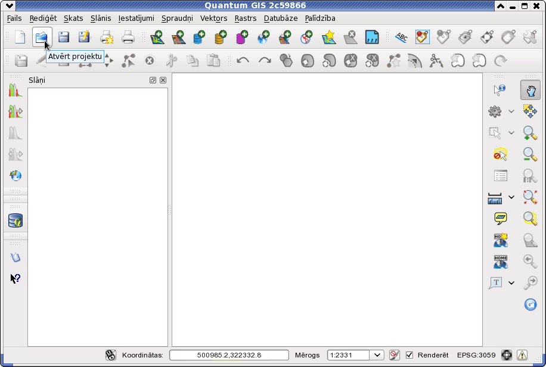Click the new bookmark icon
This screenshot has width=546, height=367.
click(500, 240)
